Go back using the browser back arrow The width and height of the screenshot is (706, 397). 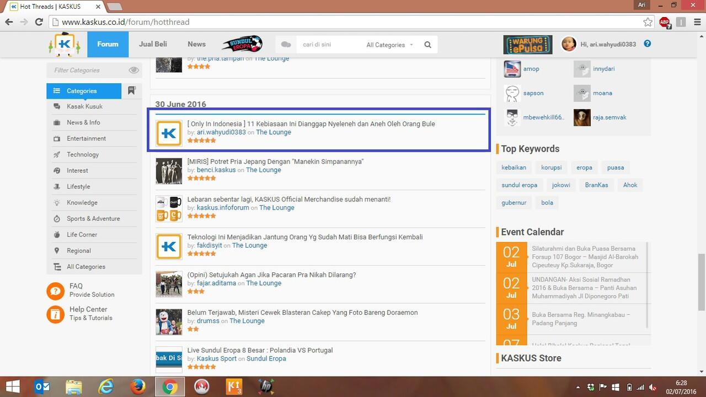[9, 22]
